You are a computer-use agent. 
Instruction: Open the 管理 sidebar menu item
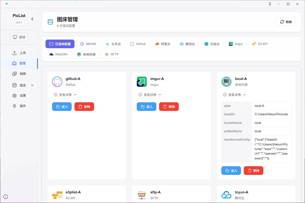(19, 63)
